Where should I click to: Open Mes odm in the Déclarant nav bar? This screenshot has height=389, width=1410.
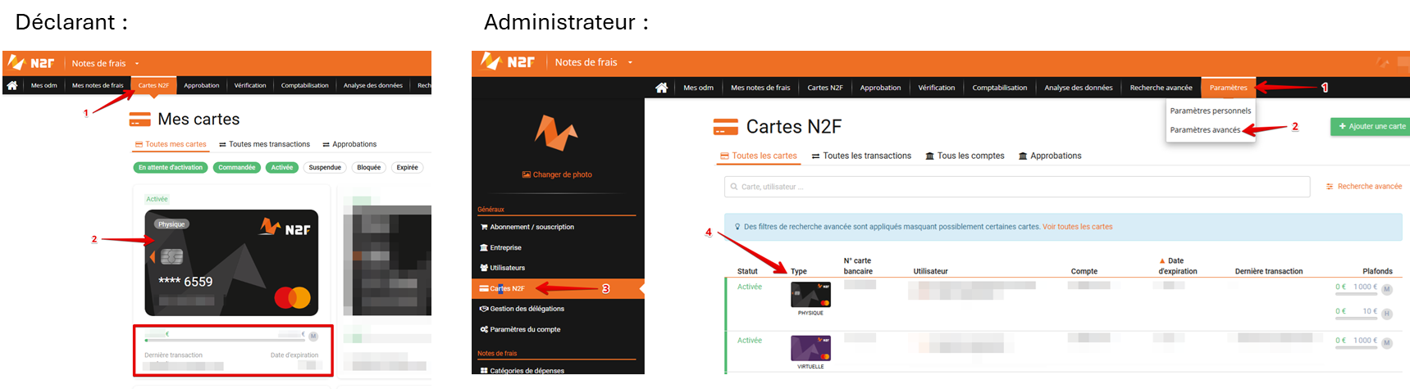(x=44, y=85)
